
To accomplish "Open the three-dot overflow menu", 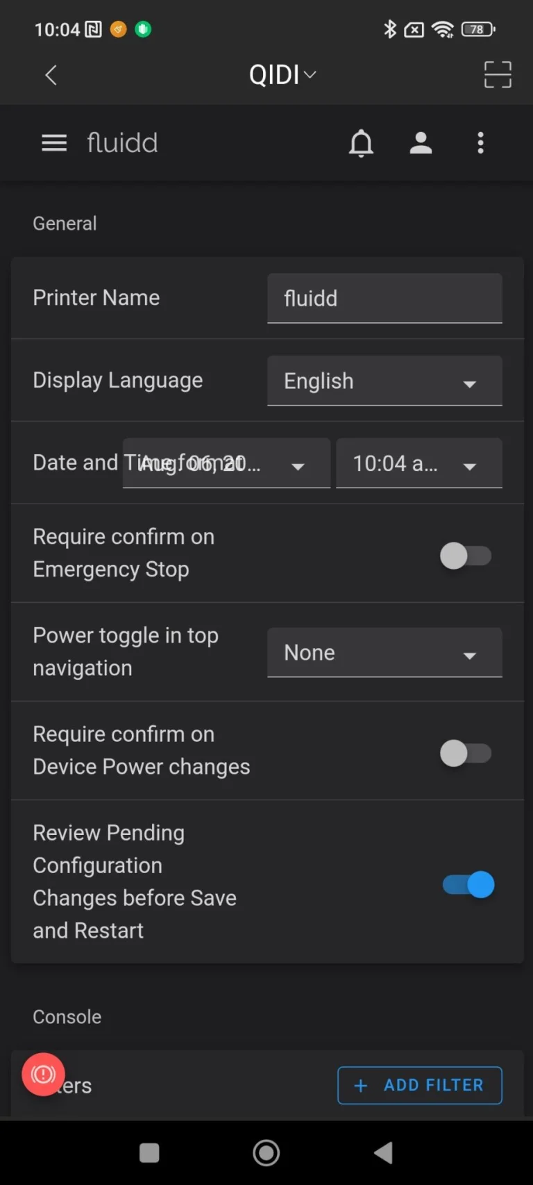I will click(x=480, y=143).
